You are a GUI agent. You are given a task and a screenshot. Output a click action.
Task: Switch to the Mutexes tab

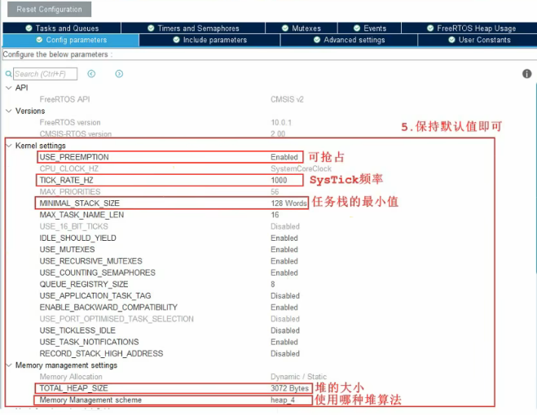click(302, 28)
